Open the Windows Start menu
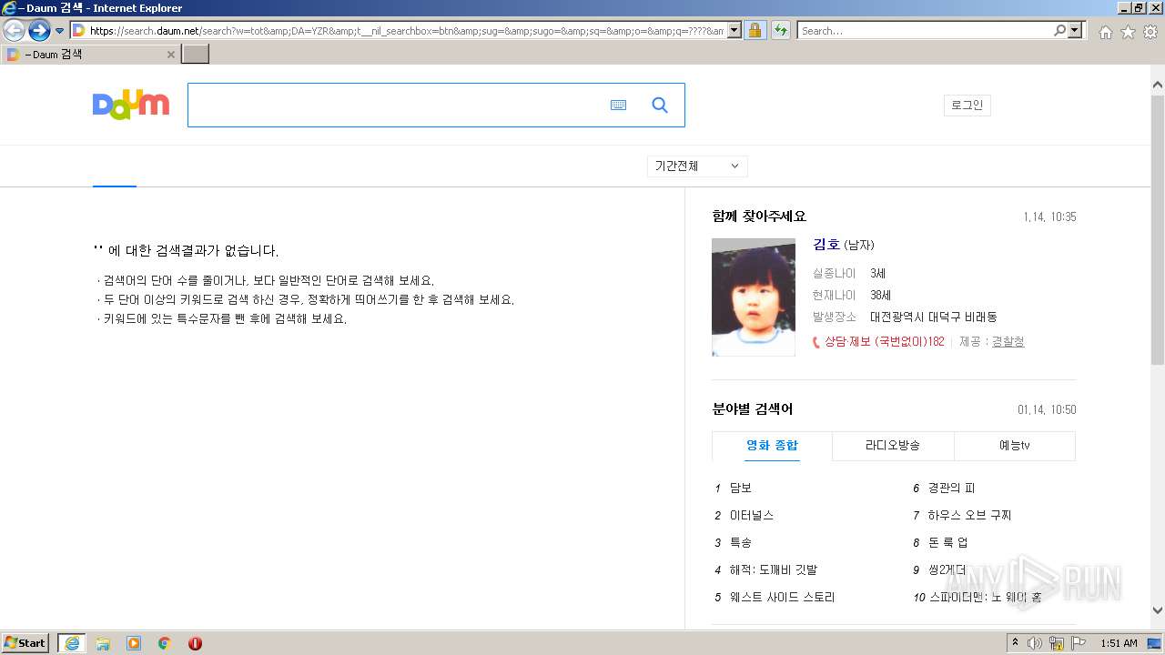The height and width of the screenshot is (655, 1165). tap(25, 643)
